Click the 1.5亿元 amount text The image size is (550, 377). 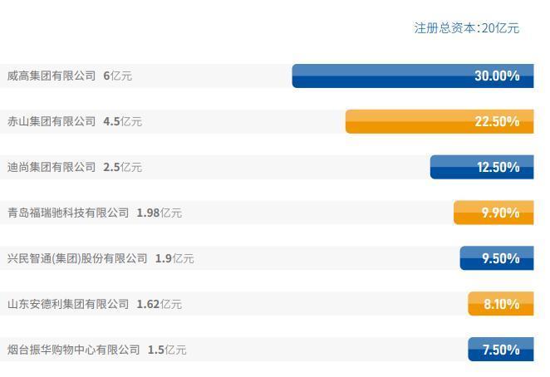(167, 350)
